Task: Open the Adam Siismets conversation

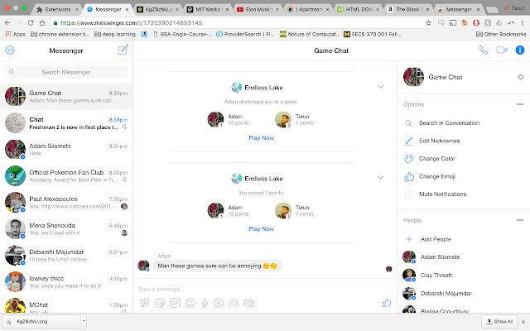Action: 66,149
